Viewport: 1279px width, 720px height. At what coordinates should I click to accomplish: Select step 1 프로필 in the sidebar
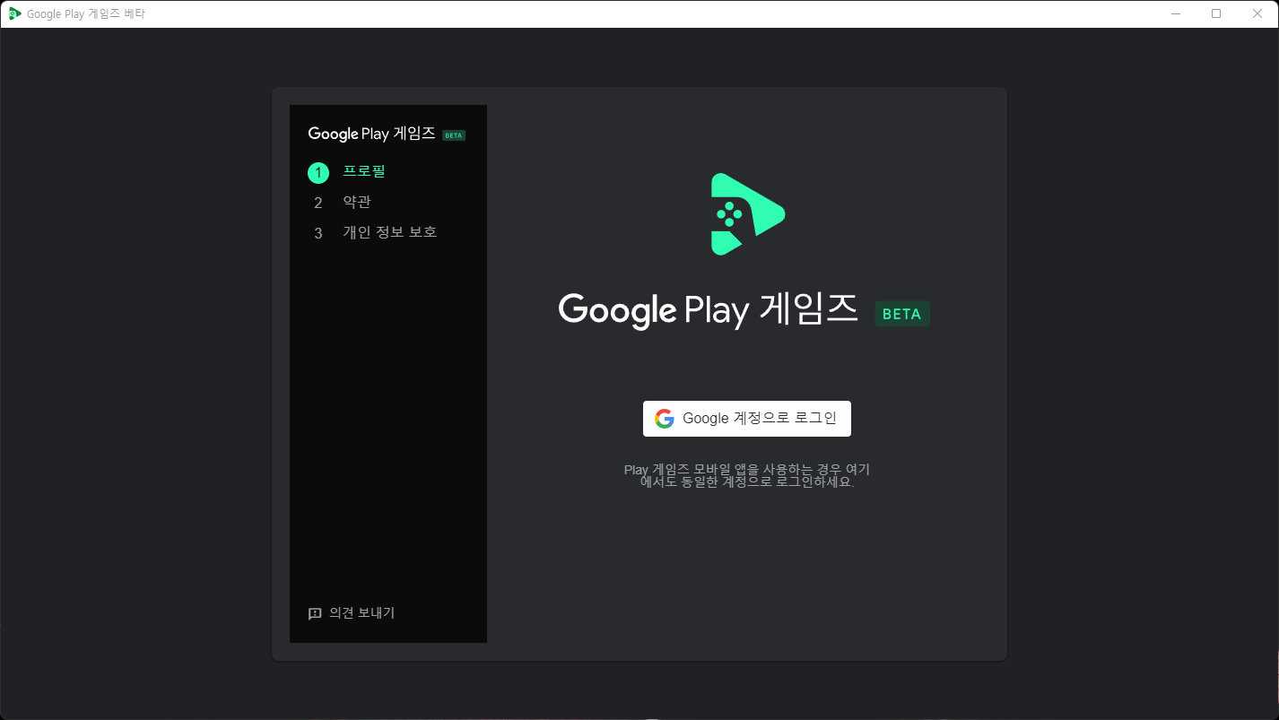(346, 172)
